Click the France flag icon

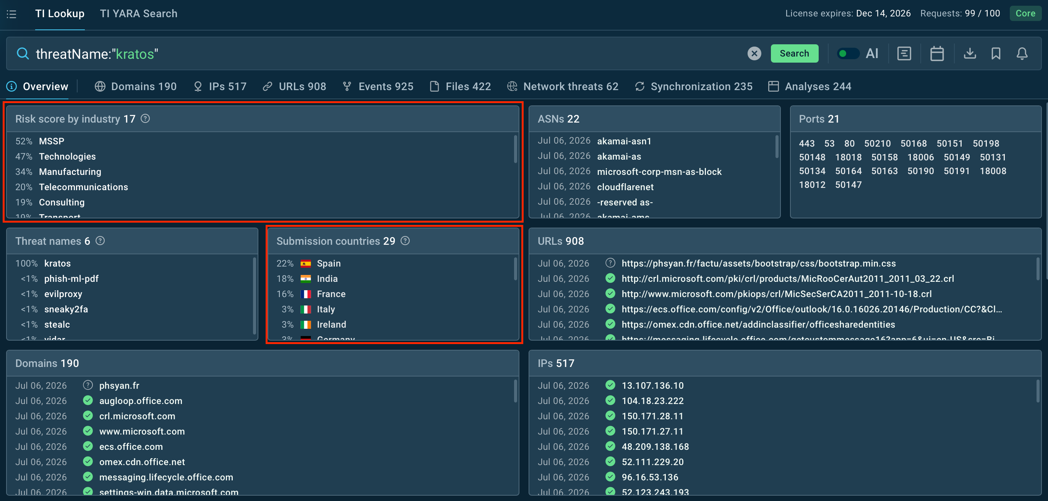[x=305, y=294]
